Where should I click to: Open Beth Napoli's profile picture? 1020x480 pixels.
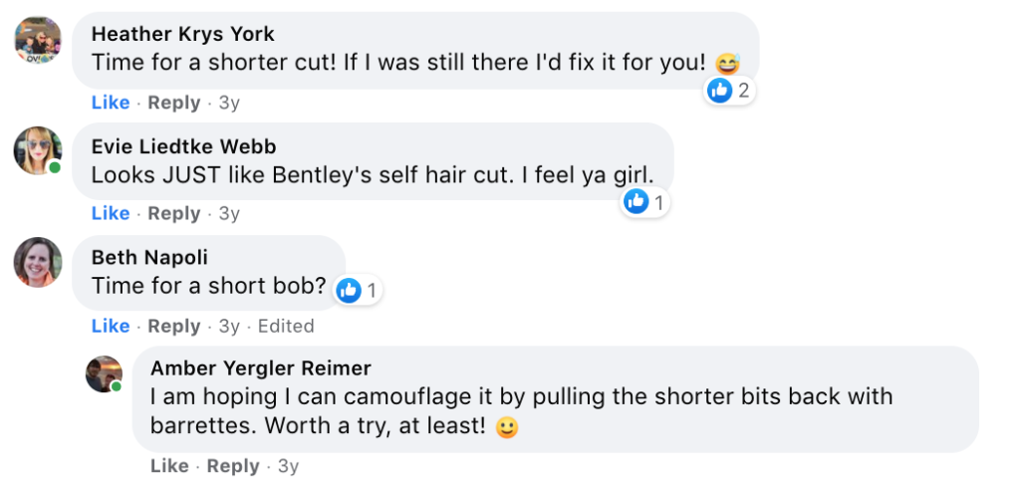coord(38,262)
